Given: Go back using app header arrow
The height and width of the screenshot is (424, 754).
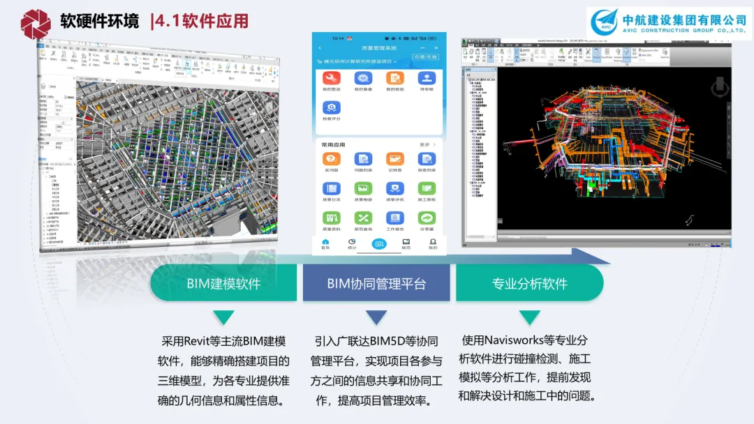Looking at the screenshot, I should tap(320, 48).
